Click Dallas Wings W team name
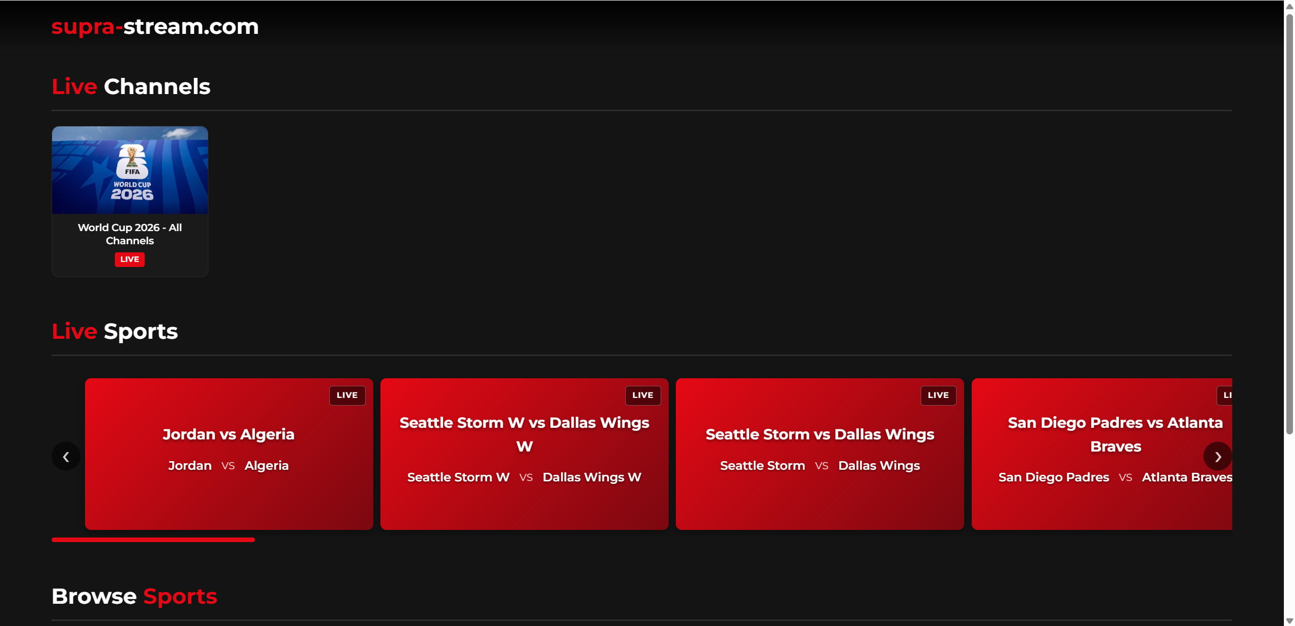 [592, 477]
